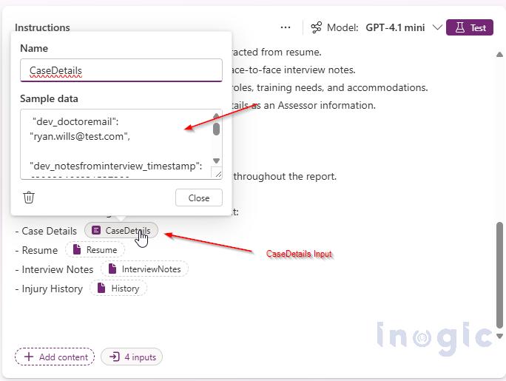Select the CaseDetails input chip

click(x=121, y=231)
